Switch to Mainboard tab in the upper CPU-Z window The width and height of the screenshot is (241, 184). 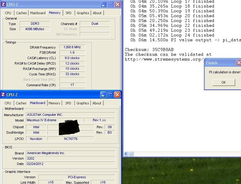(x=38, y=13)
